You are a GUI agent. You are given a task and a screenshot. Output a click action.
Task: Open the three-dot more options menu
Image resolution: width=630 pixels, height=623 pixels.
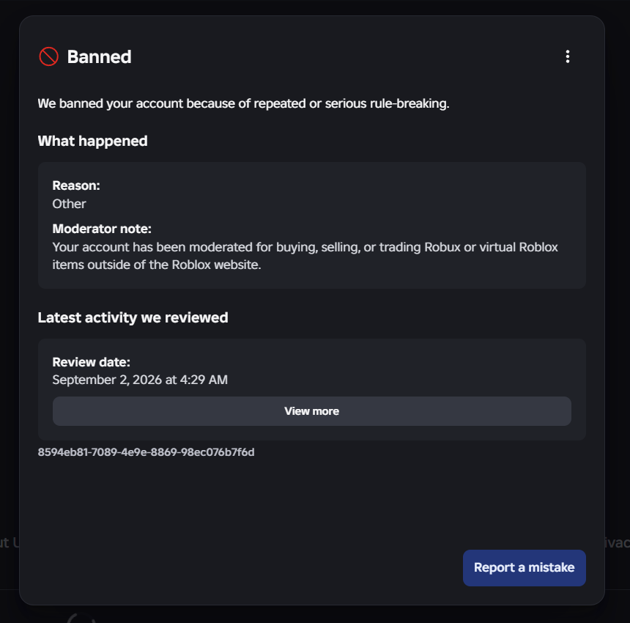[x=567, y=56]
